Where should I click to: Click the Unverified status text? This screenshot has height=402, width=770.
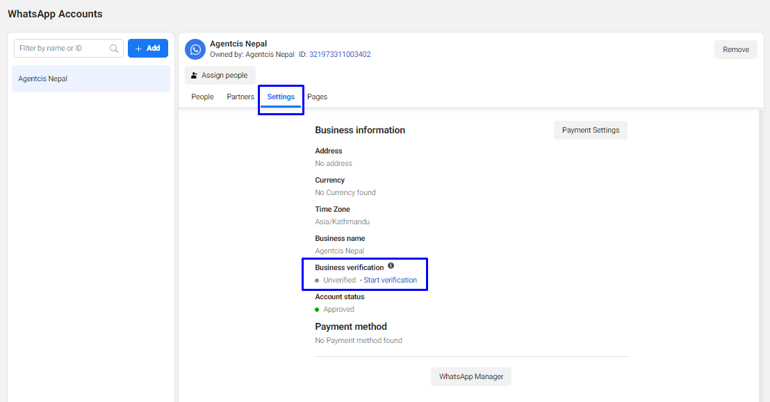[x=339, y=280]
